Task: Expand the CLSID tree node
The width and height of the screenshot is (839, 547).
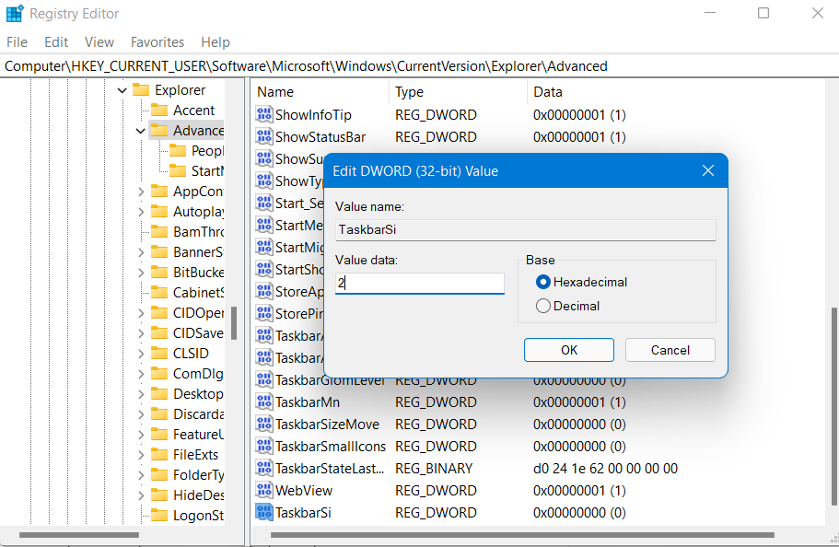Action: pyautogui.click(x=140, y=354)
